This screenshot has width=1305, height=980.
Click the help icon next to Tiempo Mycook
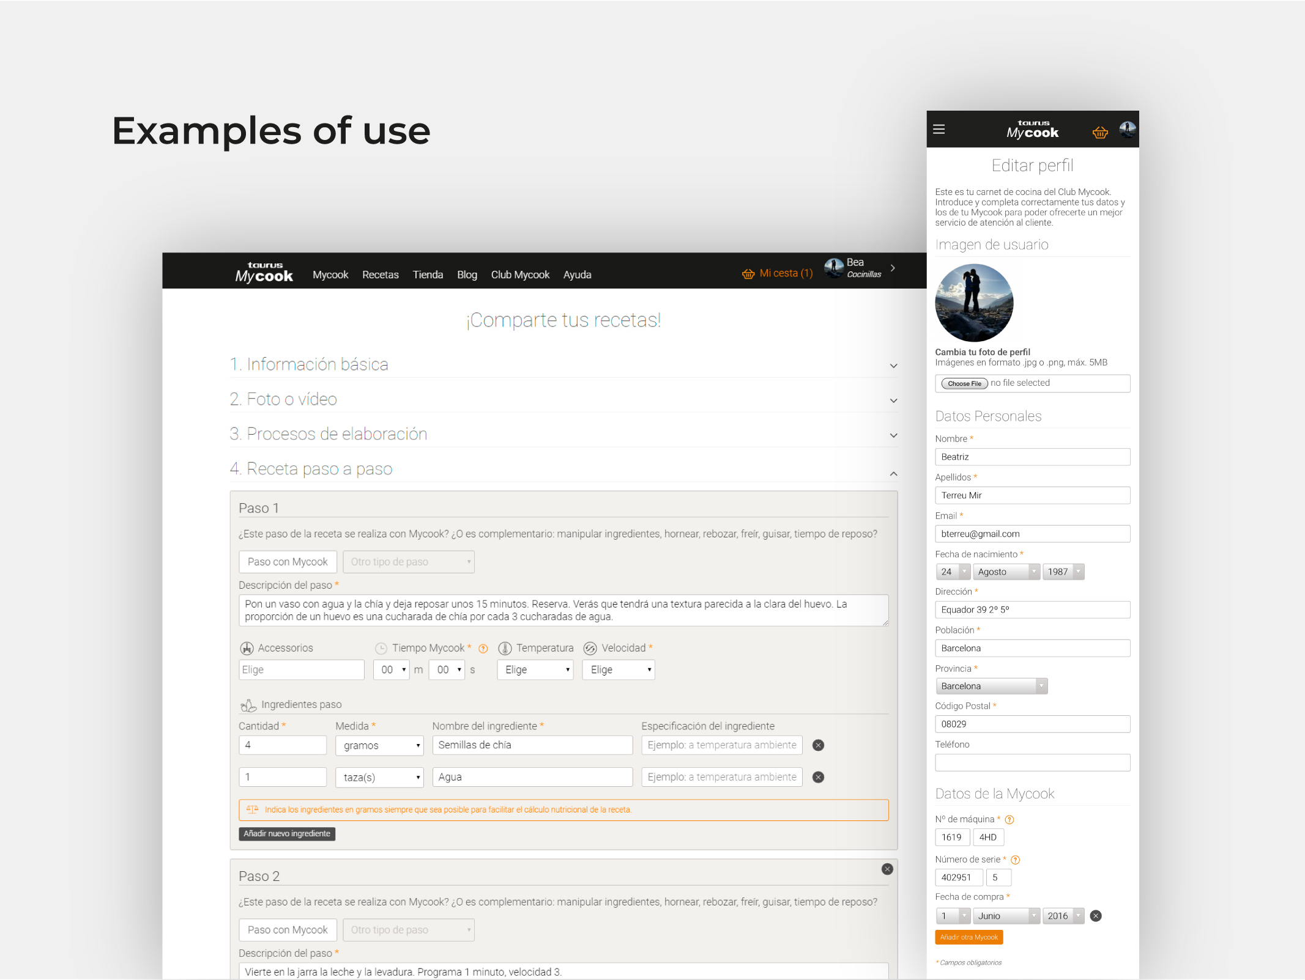[x=483, y=648]
